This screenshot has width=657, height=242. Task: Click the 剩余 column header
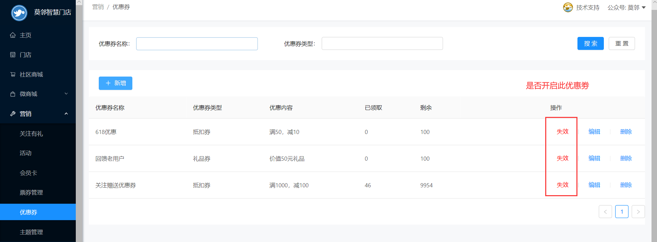[426, 108]
